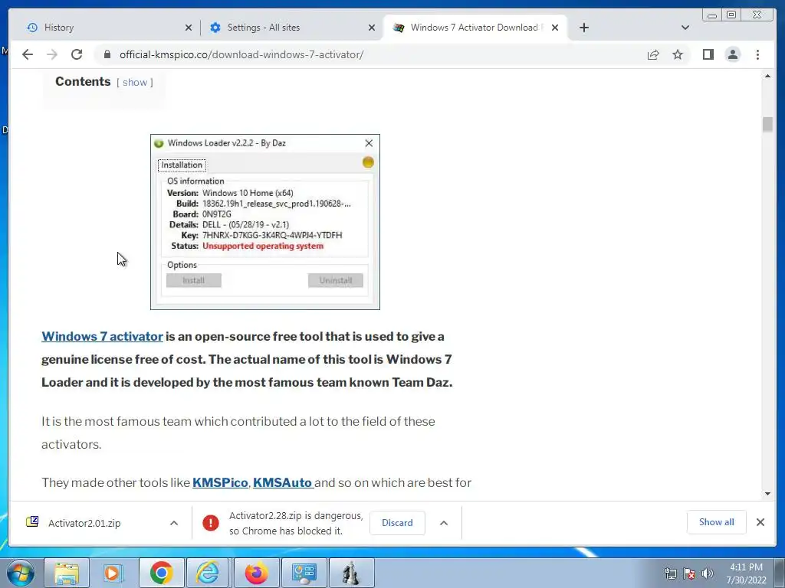Open the chess game taskbar icon
This screenshot has width=785, height=588.
pyautogui.click(x=351, y=573)
